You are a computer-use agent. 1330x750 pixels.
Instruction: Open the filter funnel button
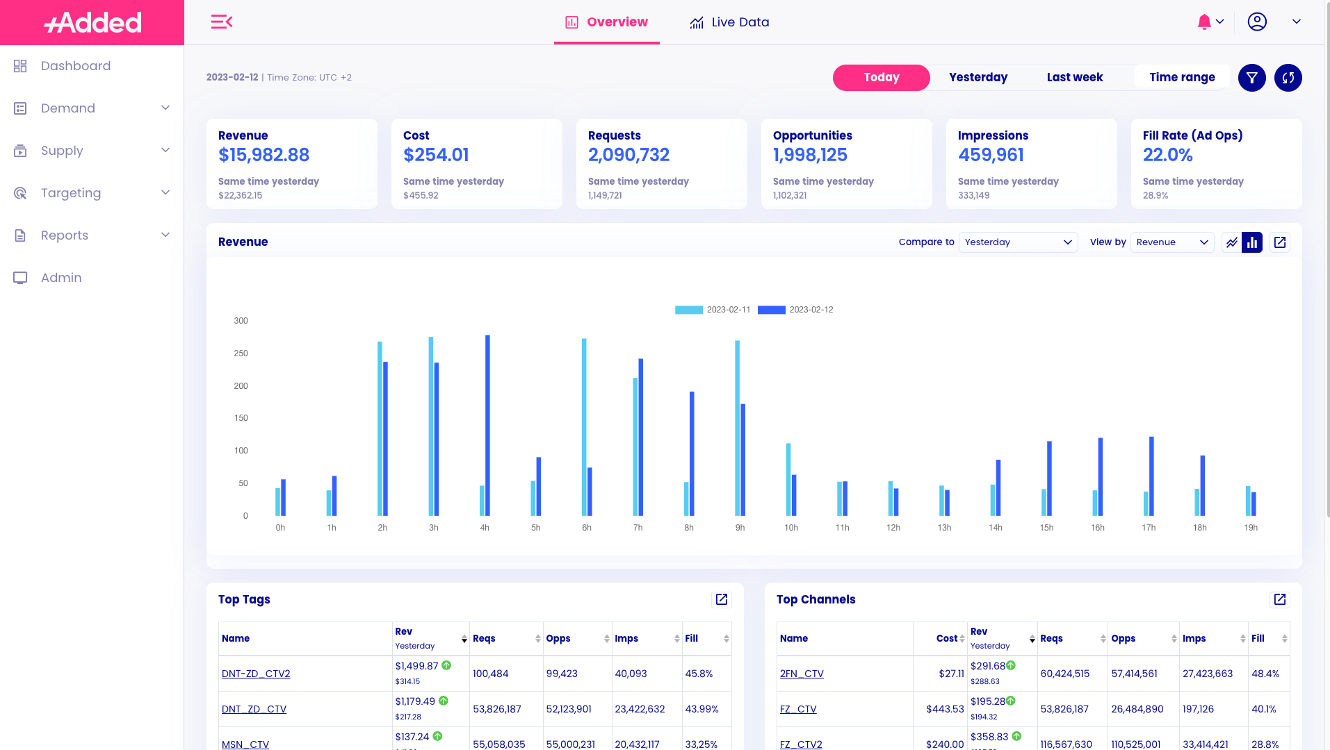pyautogui.click(x=1252, y=78)
